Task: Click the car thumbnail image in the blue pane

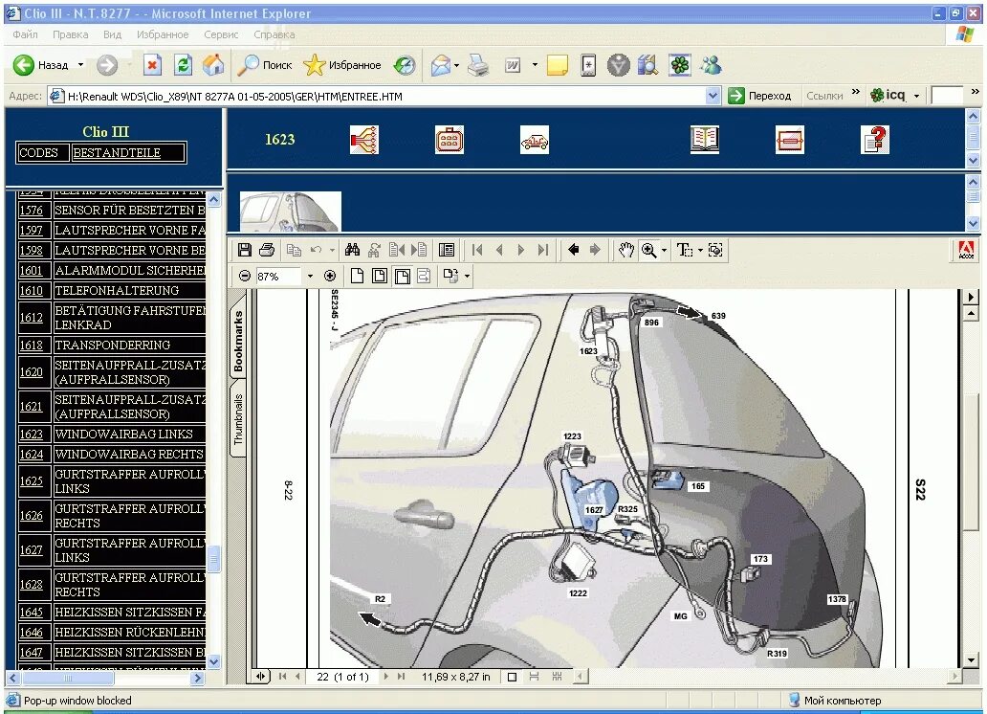Action: [x=290, y=212]
